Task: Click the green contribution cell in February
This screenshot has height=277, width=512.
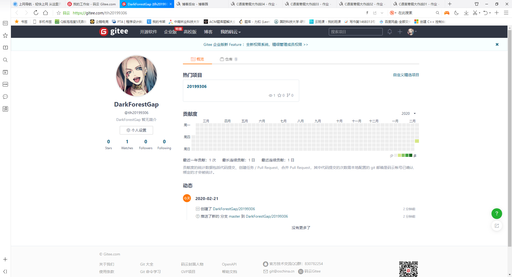Action: click(417, 141)
